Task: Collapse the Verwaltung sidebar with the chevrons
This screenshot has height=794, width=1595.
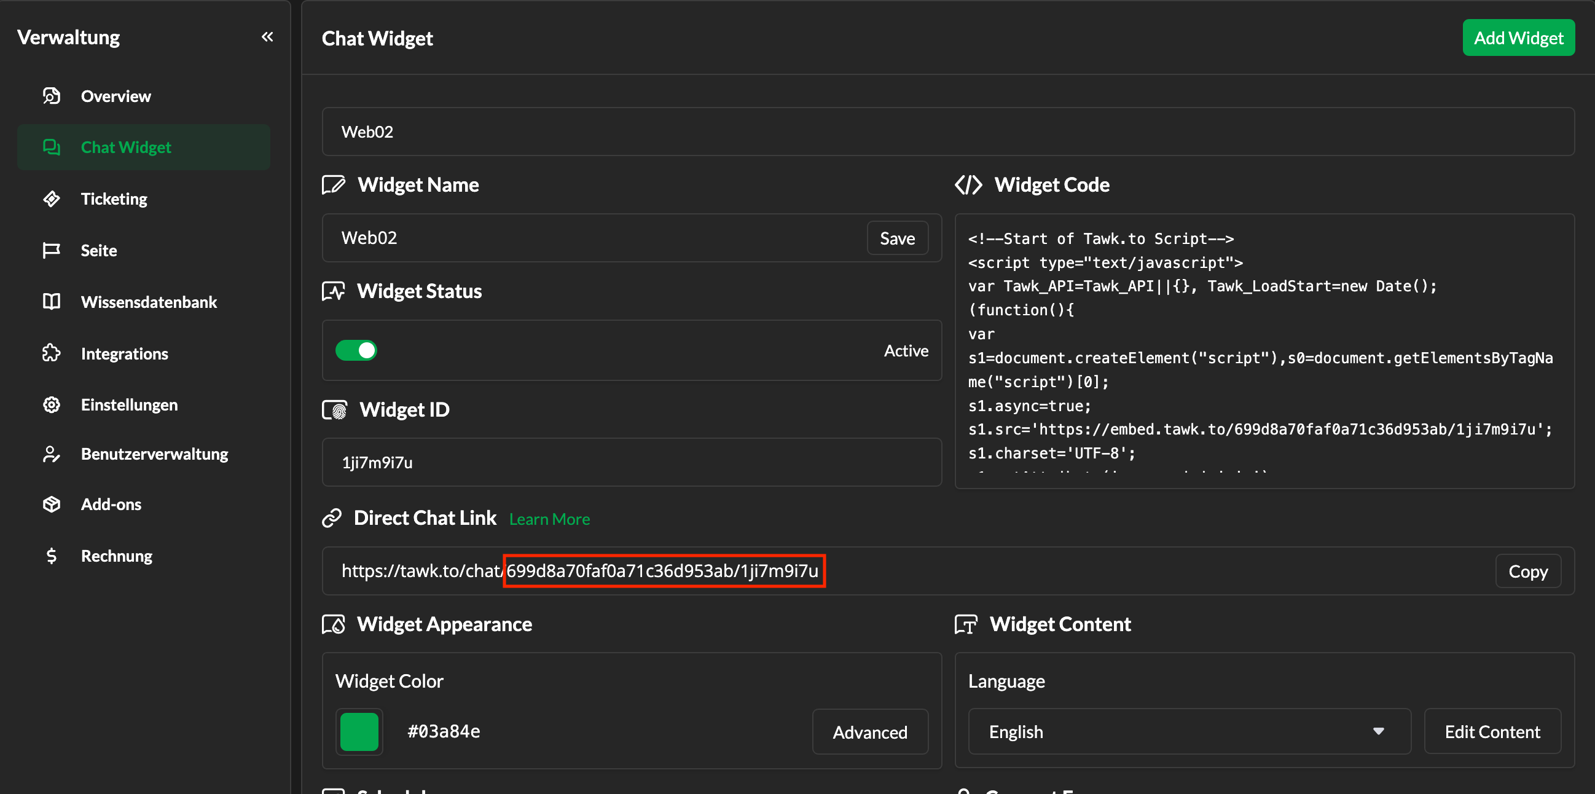Action: click(x=267, y=37)
